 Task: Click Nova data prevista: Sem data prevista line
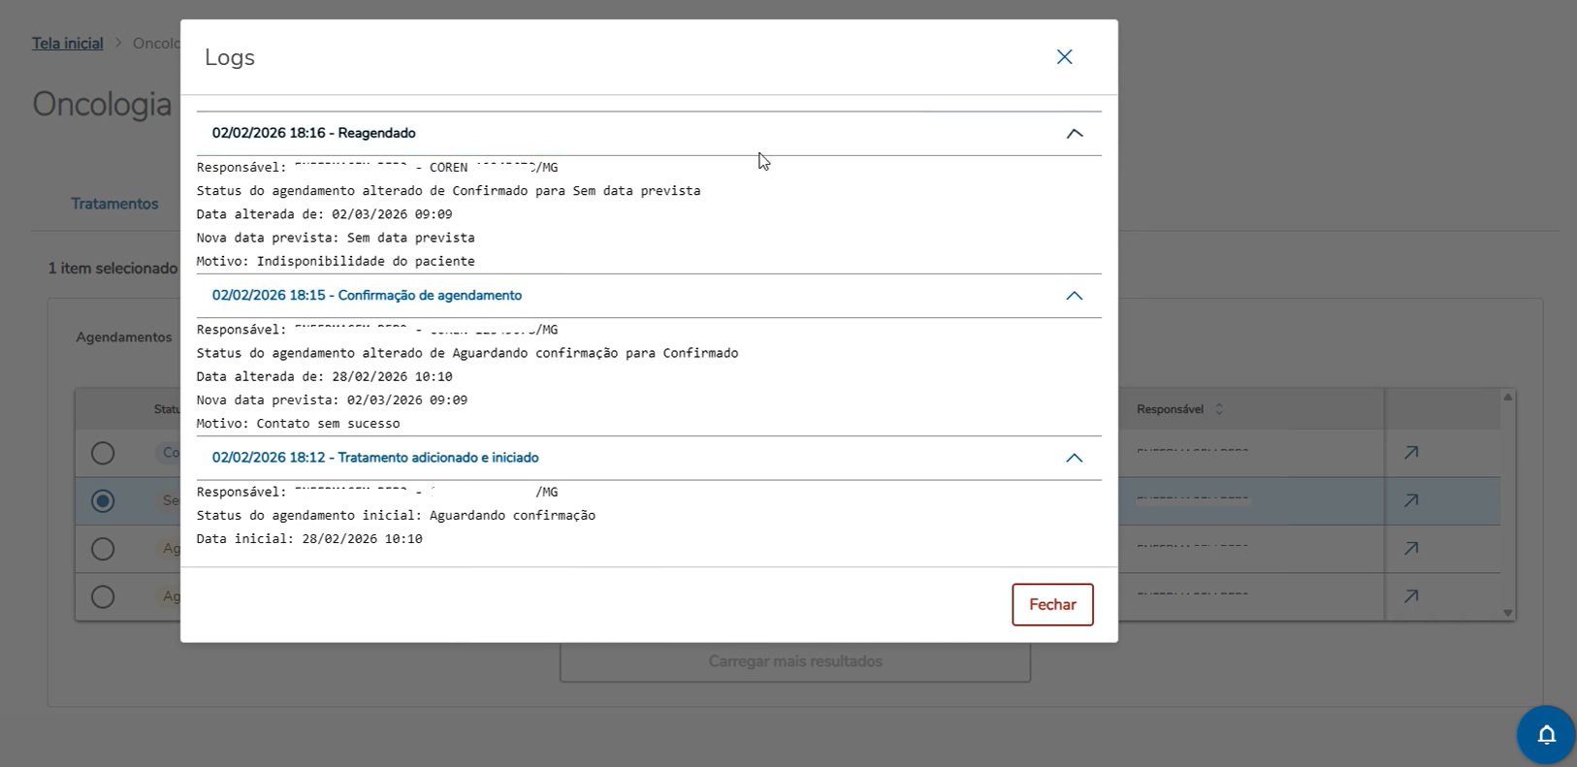[336, 238]
